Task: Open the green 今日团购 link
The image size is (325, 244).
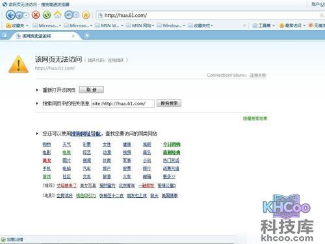Action: click(x=172, y=144)
